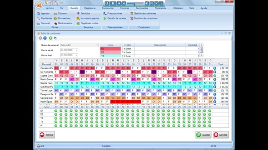Click the blue info icon for Carretero Pe row
Screen dimensions: 268x150
tap(215, 68)
